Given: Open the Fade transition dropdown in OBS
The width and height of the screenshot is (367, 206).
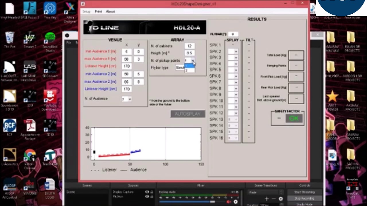Looking at the screenshot, I should pyautogui.click(x=266, y=192).
